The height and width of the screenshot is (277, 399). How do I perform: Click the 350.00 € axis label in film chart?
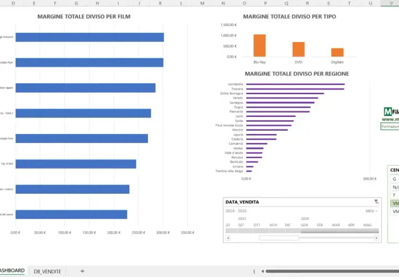click(187, 233)
